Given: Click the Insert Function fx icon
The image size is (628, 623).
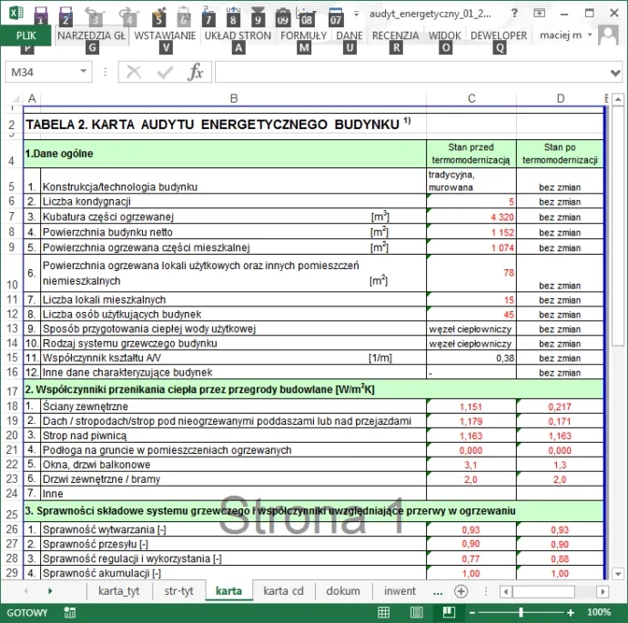Looking at the screenshot, I should 195,73.
